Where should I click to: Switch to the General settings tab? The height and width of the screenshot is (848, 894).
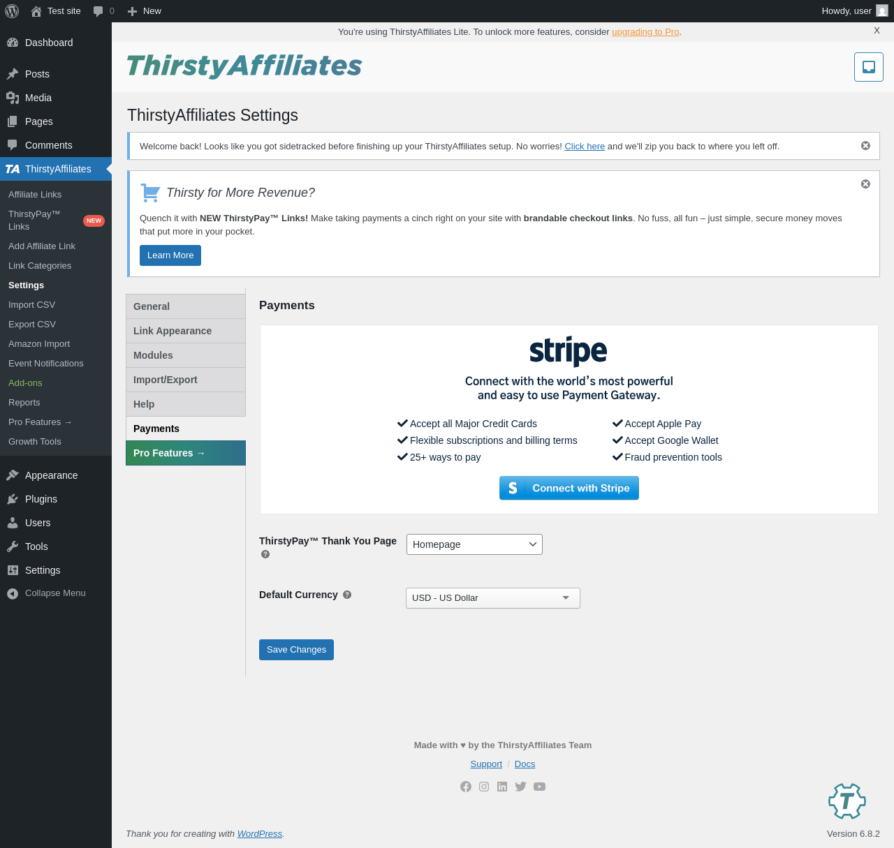click(186, 306)
